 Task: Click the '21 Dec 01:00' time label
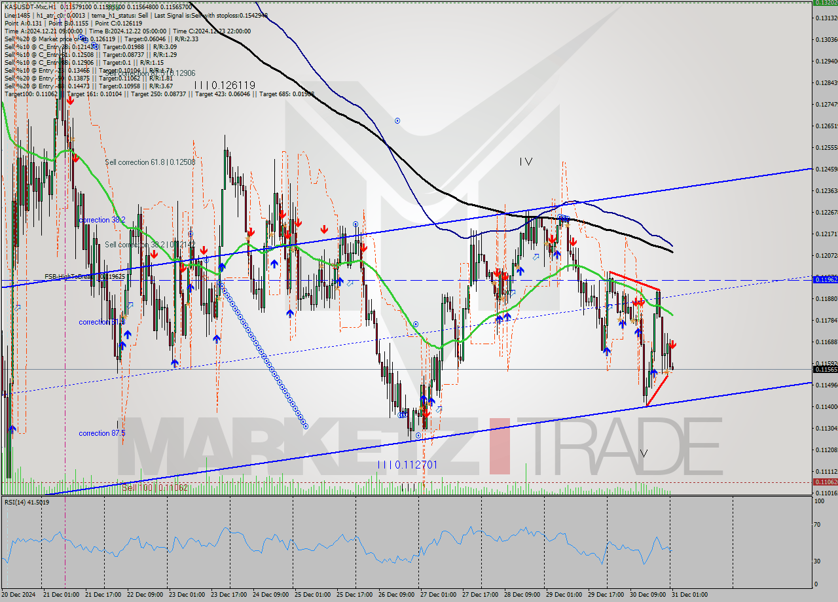coord(62,595)
